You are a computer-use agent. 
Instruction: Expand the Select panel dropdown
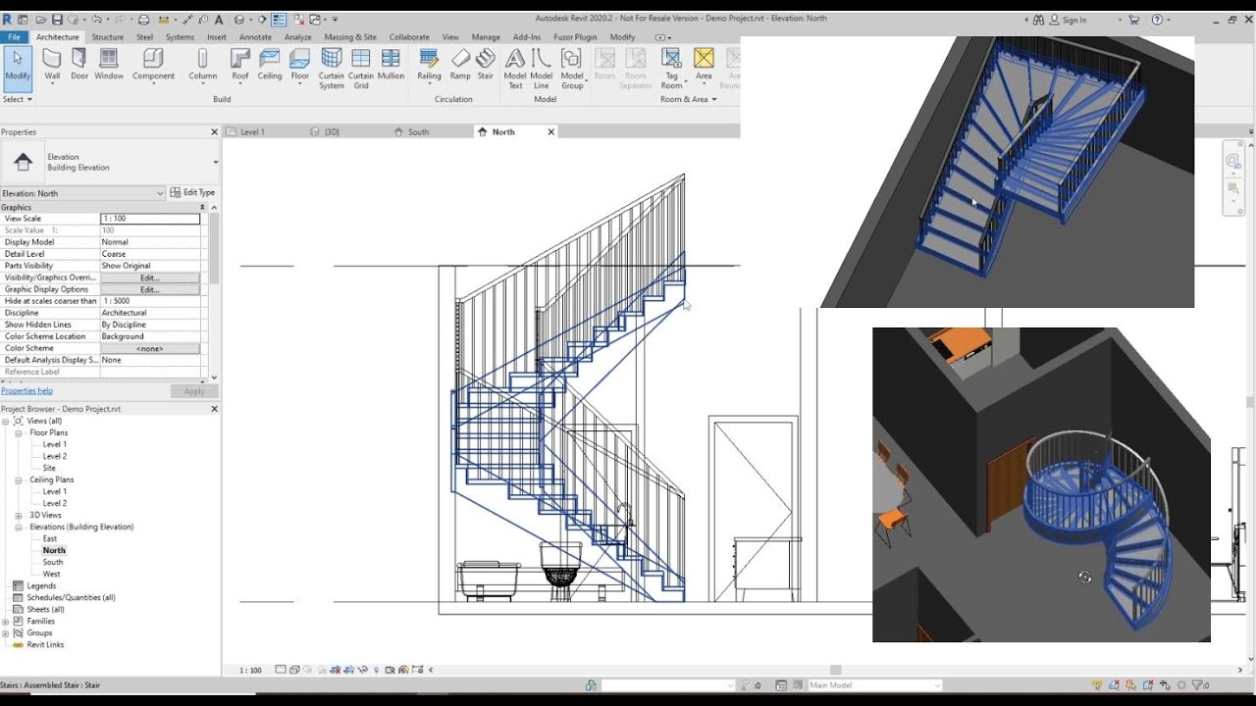click(18, 99)
